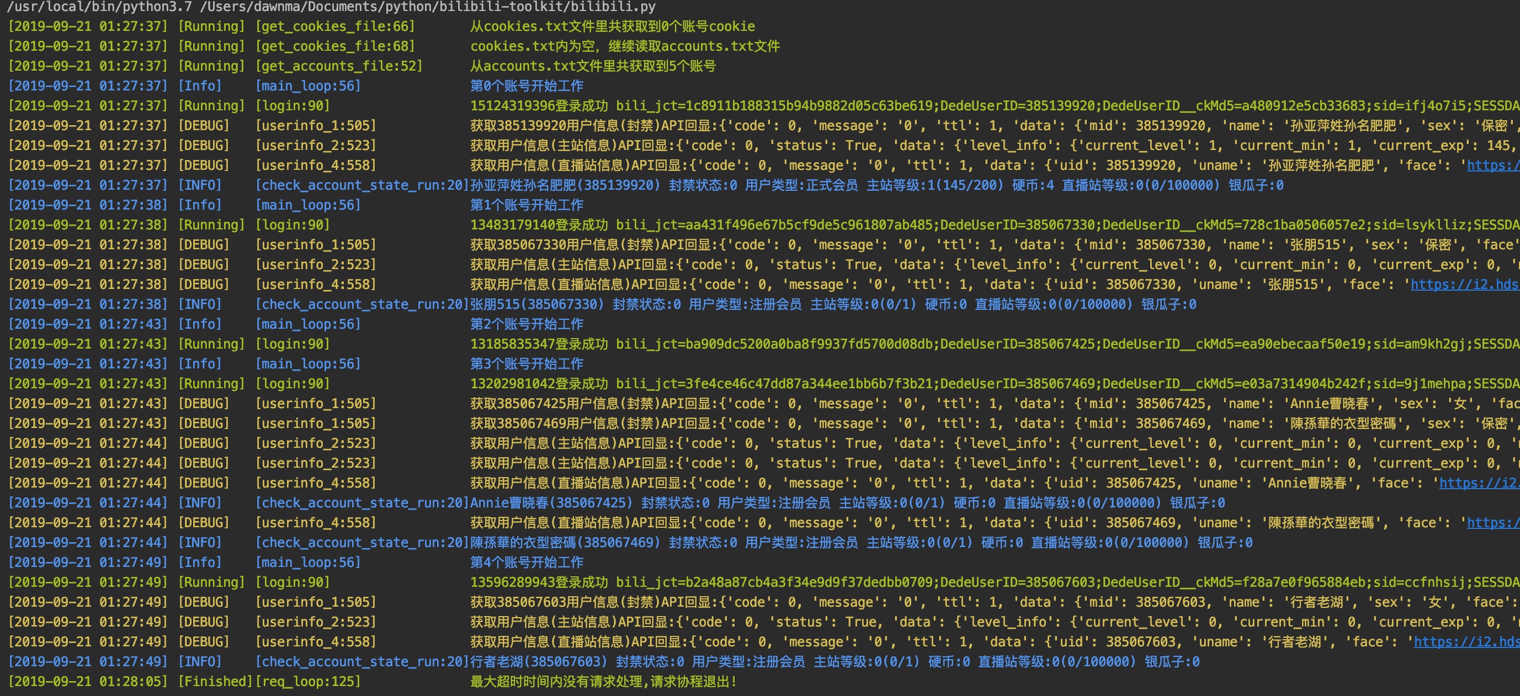Click the [get_accounts_file:52] source reference
The height and width of the screenshot is (696, 1520).
[339, 66]
